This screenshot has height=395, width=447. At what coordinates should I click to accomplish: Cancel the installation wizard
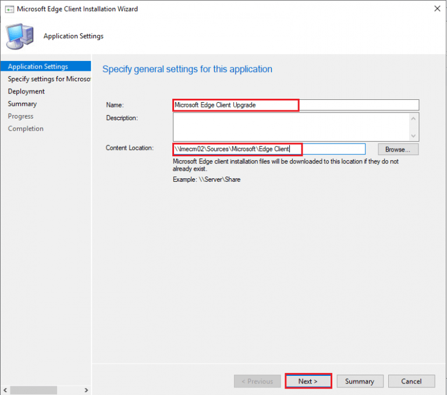411,381
